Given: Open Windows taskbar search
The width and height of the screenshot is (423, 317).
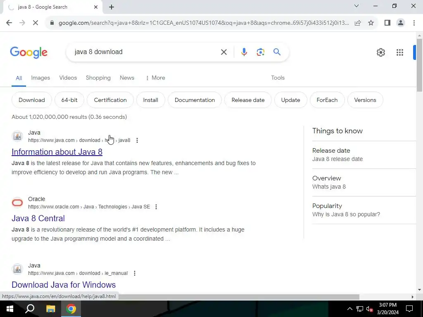Looking at the screenshot, I should click(x=30, y=309).
